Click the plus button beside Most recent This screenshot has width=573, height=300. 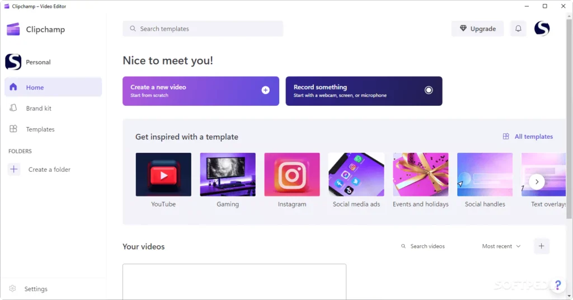point(541,246)
